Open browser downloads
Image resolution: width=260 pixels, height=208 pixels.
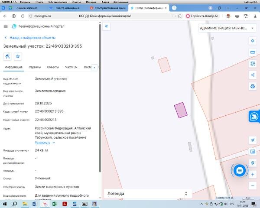click(x=255, y=16)
